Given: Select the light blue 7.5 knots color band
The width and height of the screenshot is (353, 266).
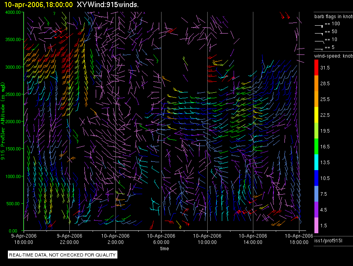Looking at the screenshot, I should tap(316, 194).
